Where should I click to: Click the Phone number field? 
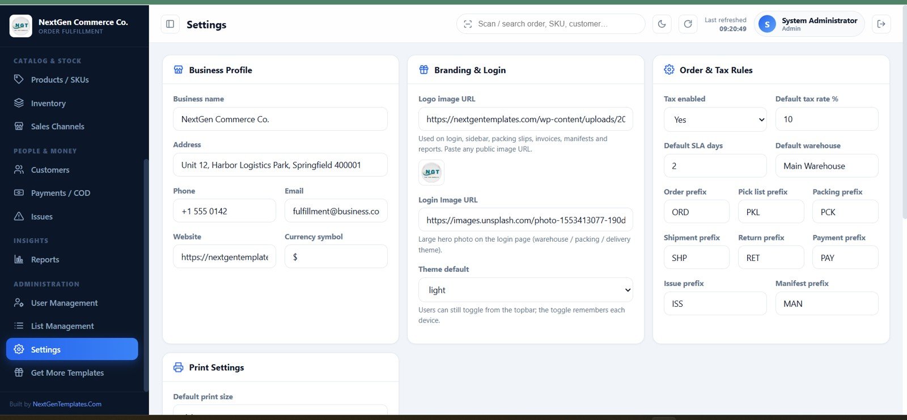(x=224, y=211)
